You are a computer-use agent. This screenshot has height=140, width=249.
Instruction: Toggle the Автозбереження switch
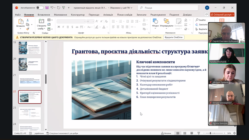click(x=40, y=8)
